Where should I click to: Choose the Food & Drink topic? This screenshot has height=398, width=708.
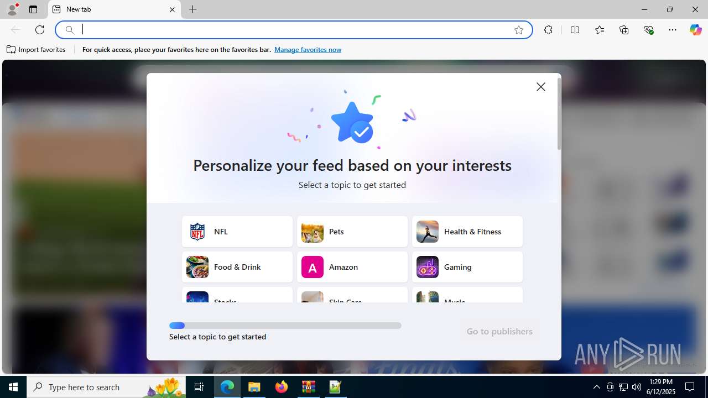click(x=237, y=267)
